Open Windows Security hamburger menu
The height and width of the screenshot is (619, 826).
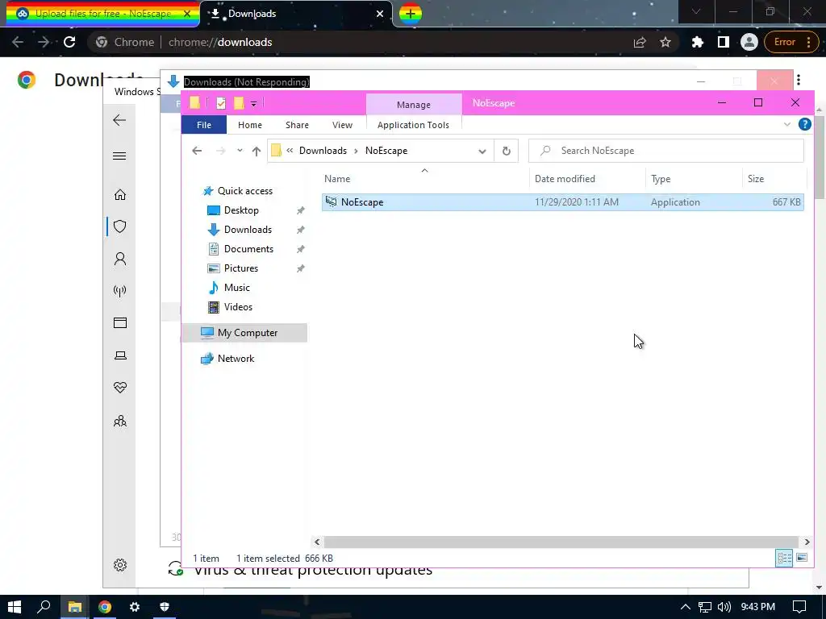[x=119, y=156]
